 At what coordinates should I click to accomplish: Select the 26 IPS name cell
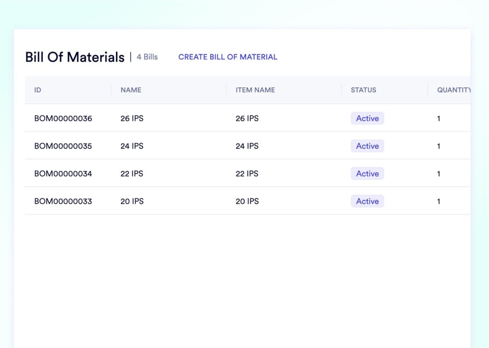point(132,118)
